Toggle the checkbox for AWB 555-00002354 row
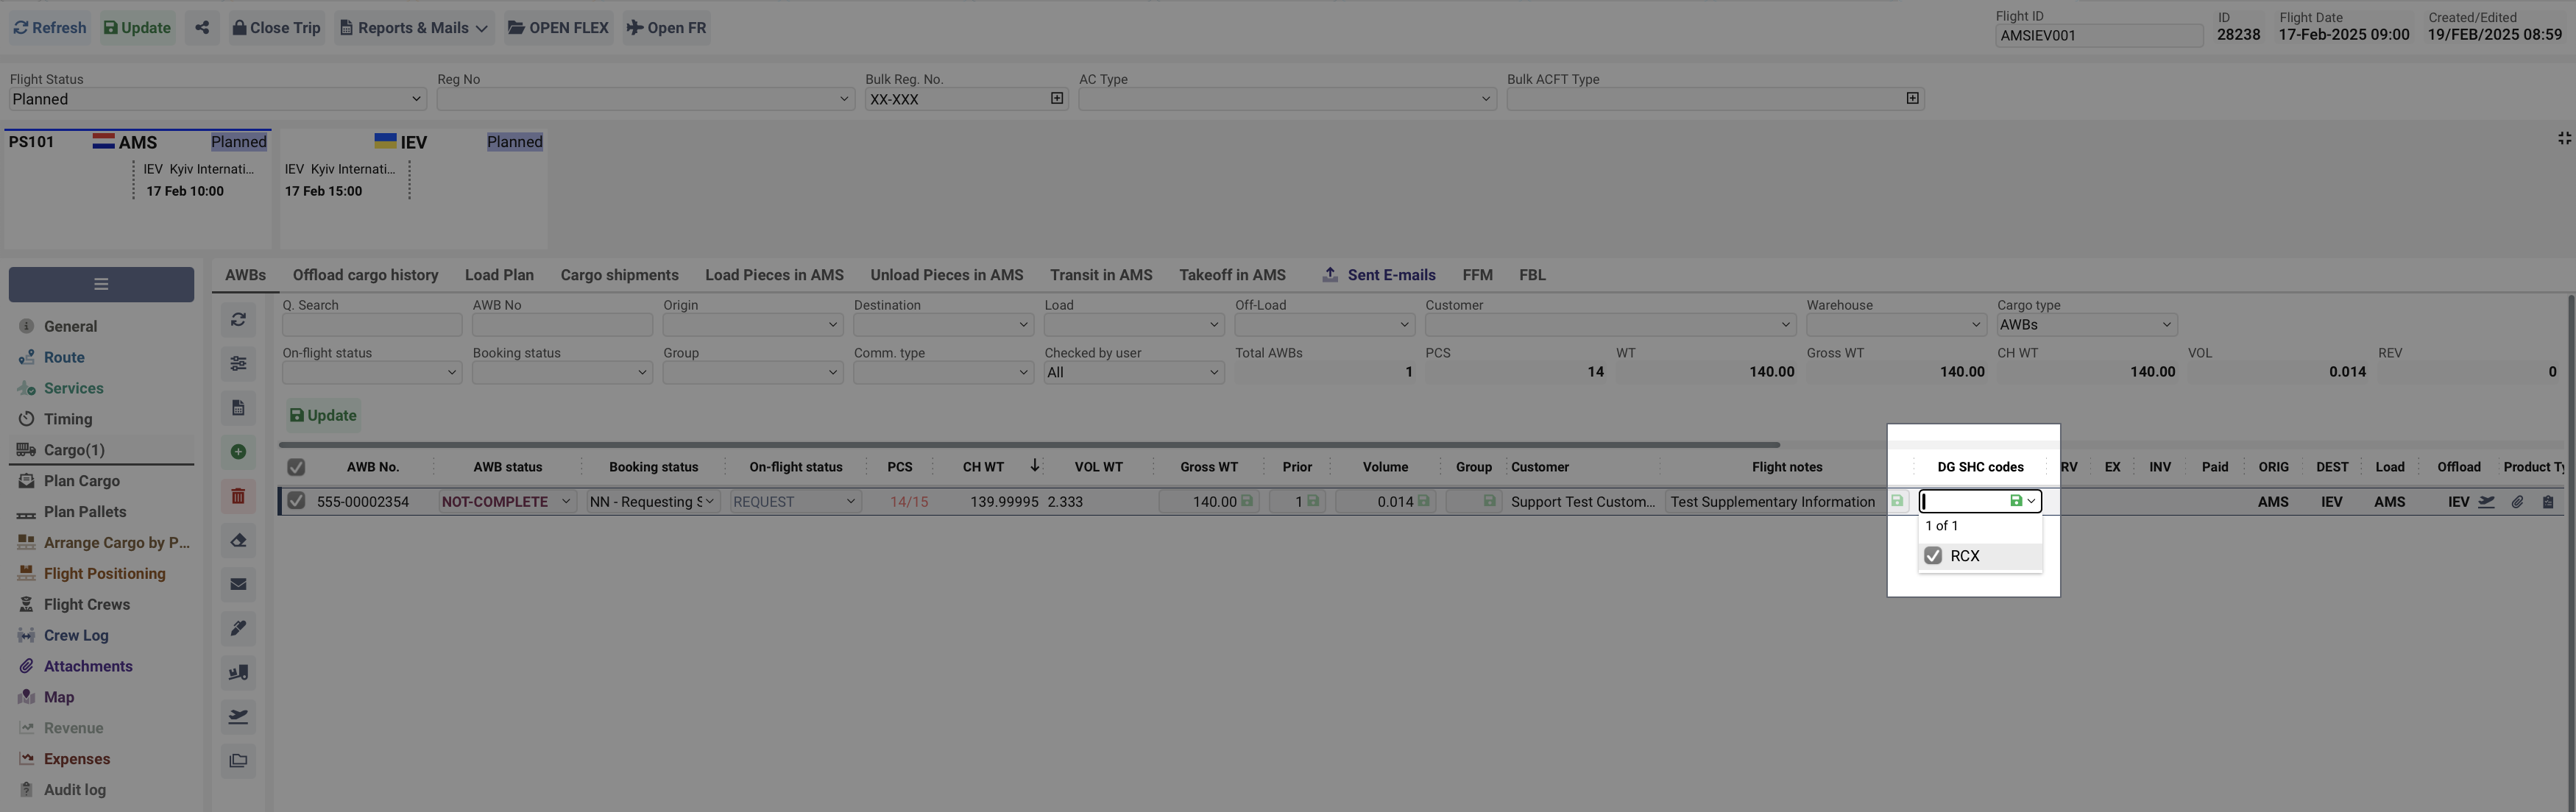The height and width of the screenshot is (812, 2576). click(x=296, y=502)
